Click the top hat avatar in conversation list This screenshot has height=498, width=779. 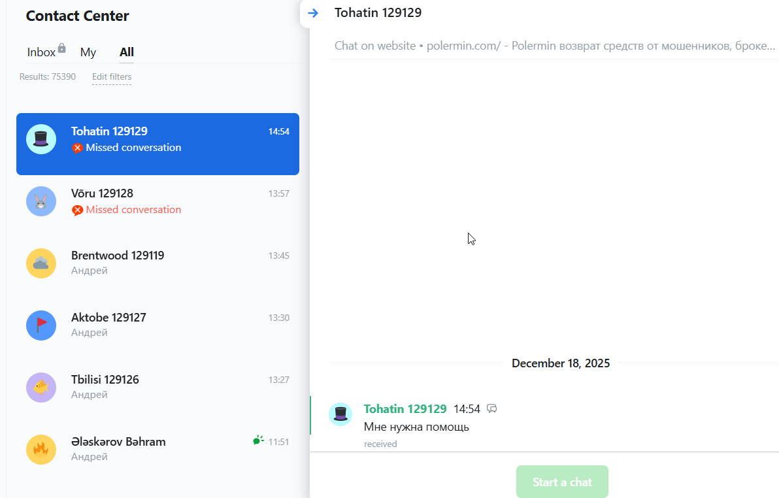coord(41,139)
